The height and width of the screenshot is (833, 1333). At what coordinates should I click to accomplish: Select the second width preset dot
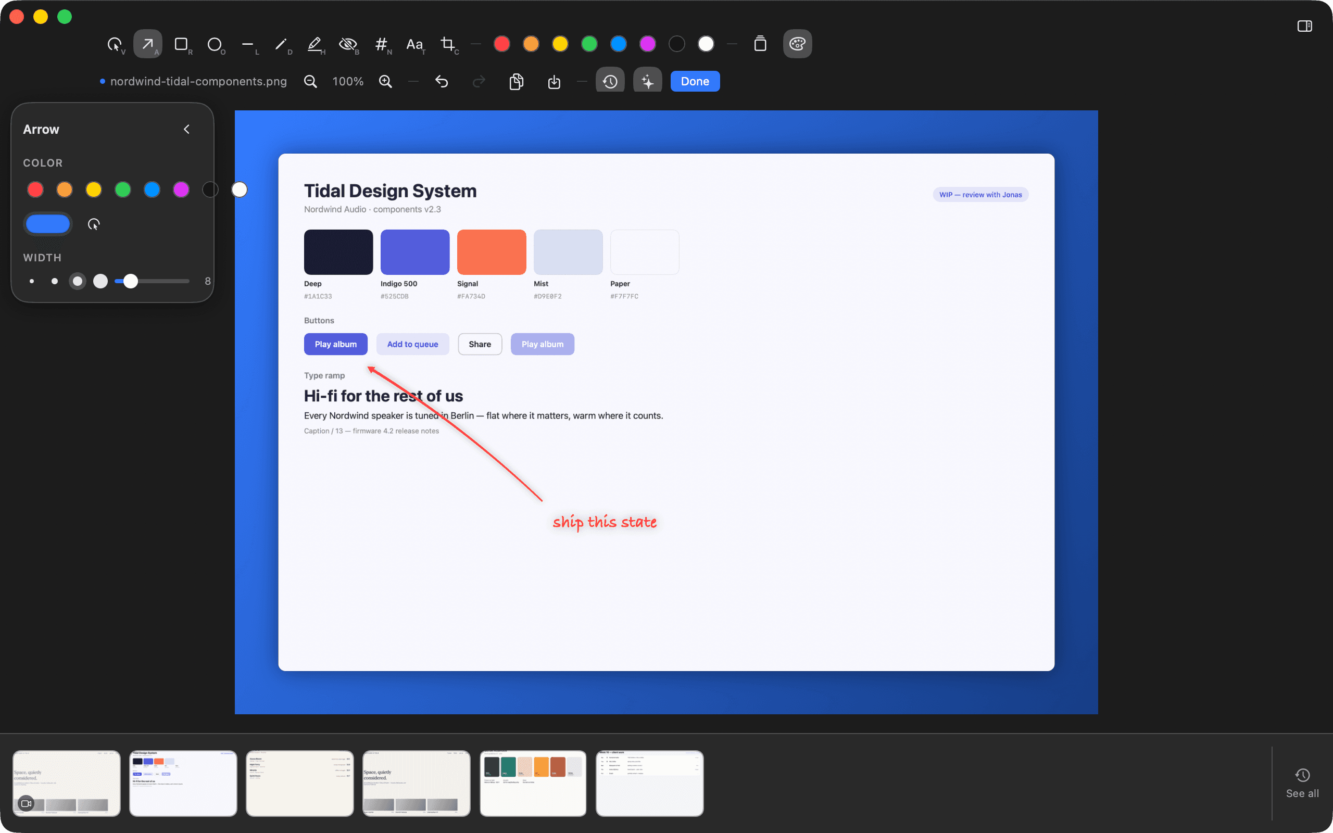coord(55,282)
